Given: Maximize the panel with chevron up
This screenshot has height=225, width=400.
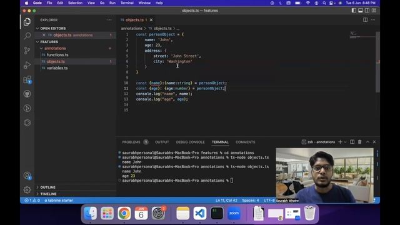Looking at the screenshot, I should 367,142.
